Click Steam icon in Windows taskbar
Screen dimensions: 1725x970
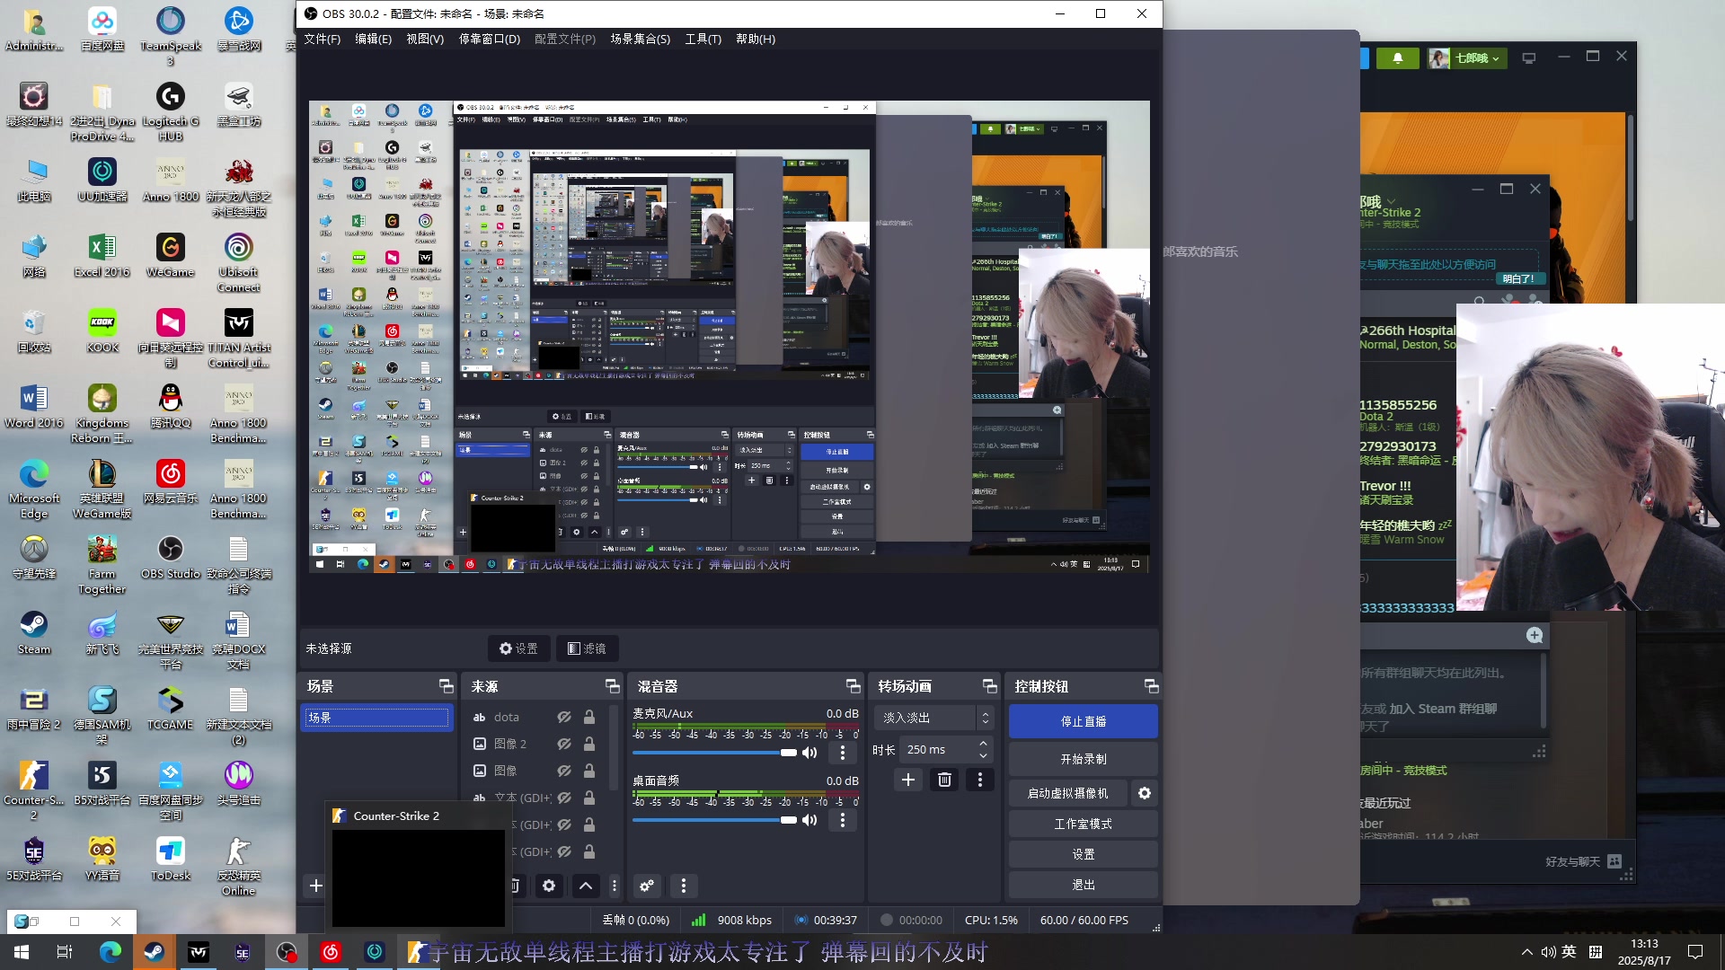tap(155, 952)
